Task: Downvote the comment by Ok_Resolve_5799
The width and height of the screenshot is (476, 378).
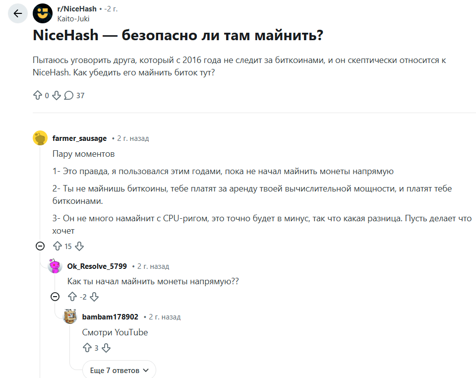Action: coord(94,297)
